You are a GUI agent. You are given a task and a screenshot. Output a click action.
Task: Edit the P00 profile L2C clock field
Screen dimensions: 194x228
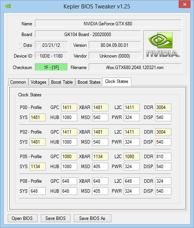(x=132, y=107)
